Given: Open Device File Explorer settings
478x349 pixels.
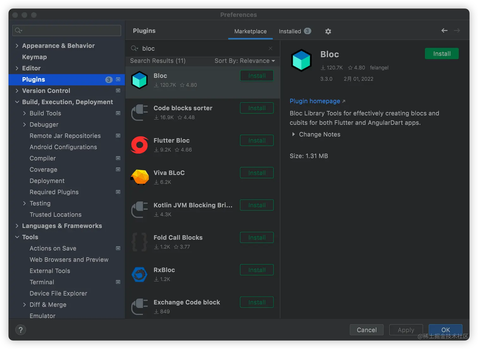Looking at the screenshot, I should tap(58, 293).
